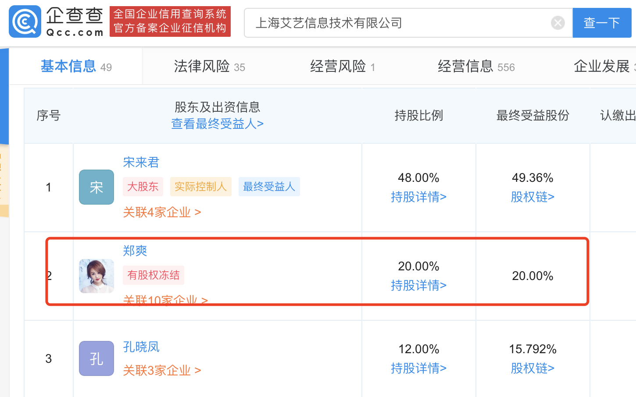Viewport: 636px width, 397px height.
Task: Expand 关联4家企业 for 宋来君
Action: coord(162,213)
